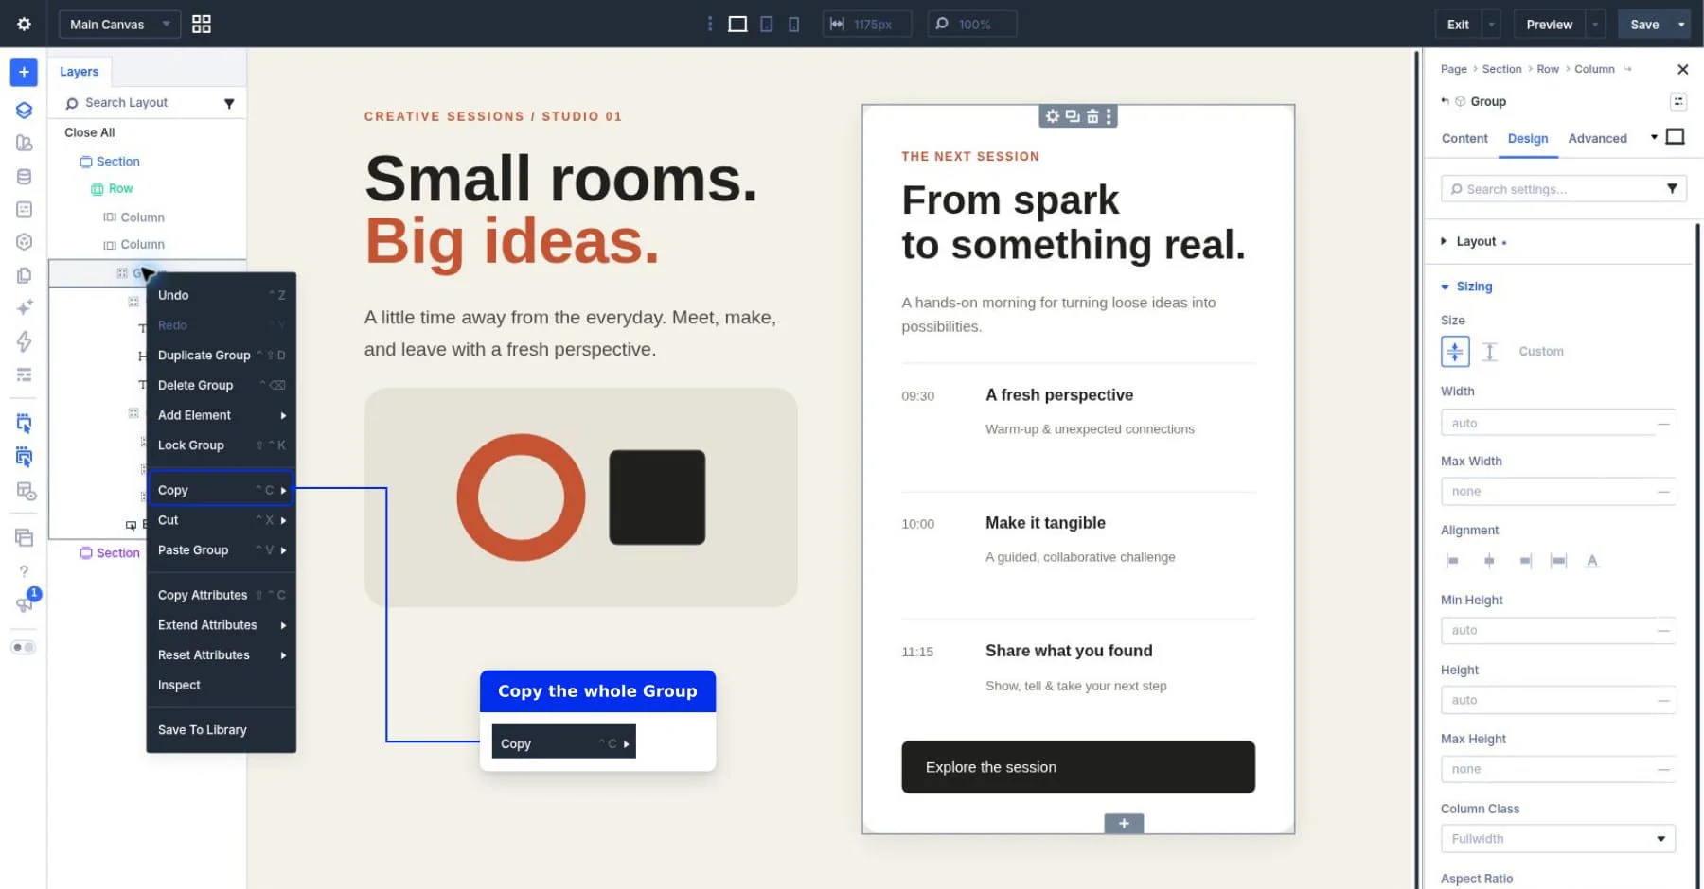Image resolution: width=1704 pixels, height=889 pixels.
Task: Choose Duplicate Group from context menu
Action: [x=222, y=356]
